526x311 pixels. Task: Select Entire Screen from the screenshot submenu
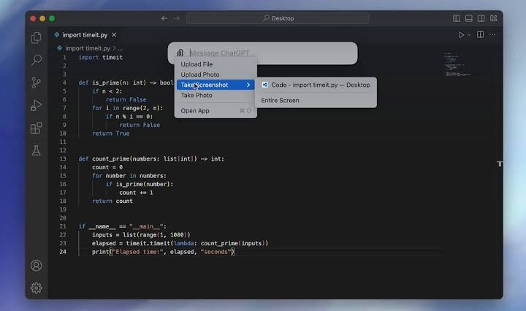(280, 101)
